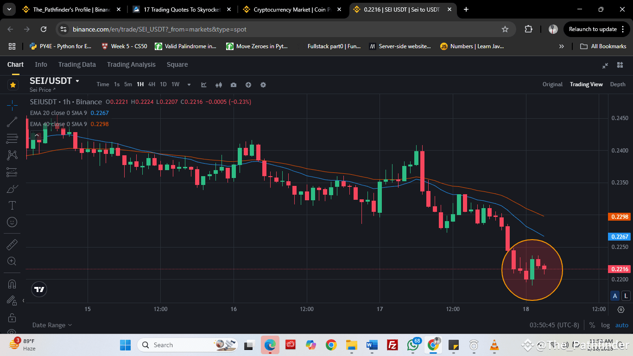The width and height of the screenshot is (633, 356).
Task: Take a chart screenshot with camera icon
Action: tap(234, 85)
